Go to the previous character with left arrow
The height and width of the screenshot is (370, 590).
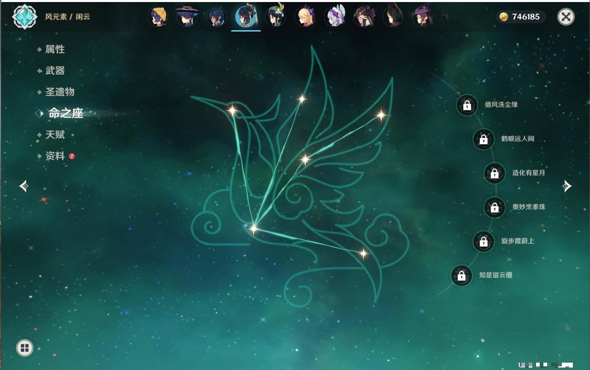pos(24,186)
